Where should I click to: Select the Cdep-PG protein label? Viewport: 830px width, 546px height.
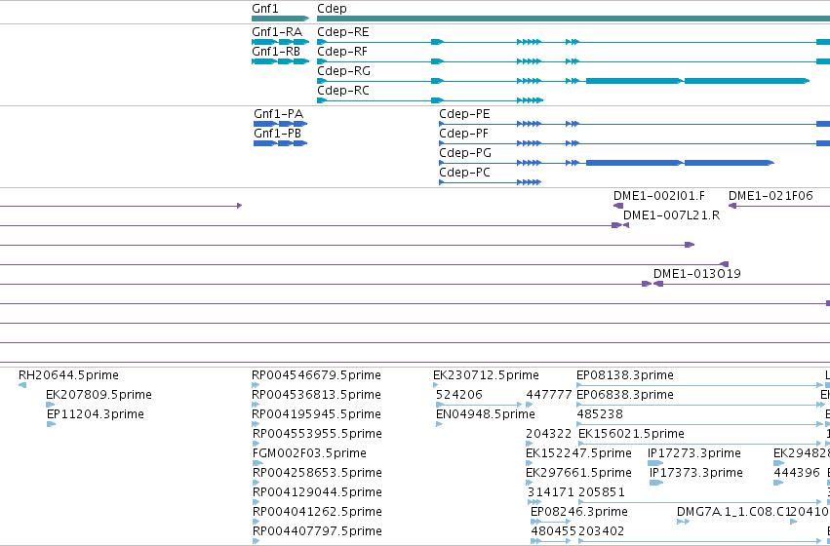click(465, 153)
